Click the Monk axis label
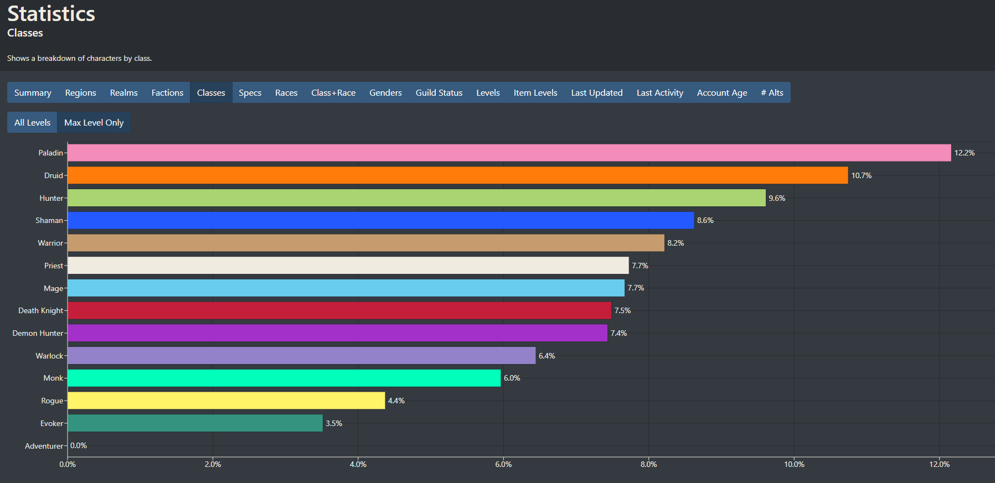The image size is (995, 483). [x=53, y=378]
